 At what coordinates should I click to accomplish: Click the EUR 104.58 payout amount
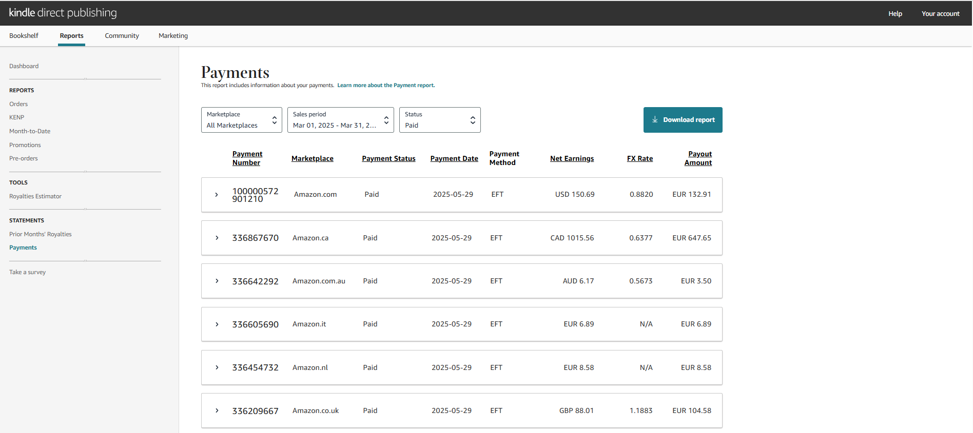tap(692, 411)
